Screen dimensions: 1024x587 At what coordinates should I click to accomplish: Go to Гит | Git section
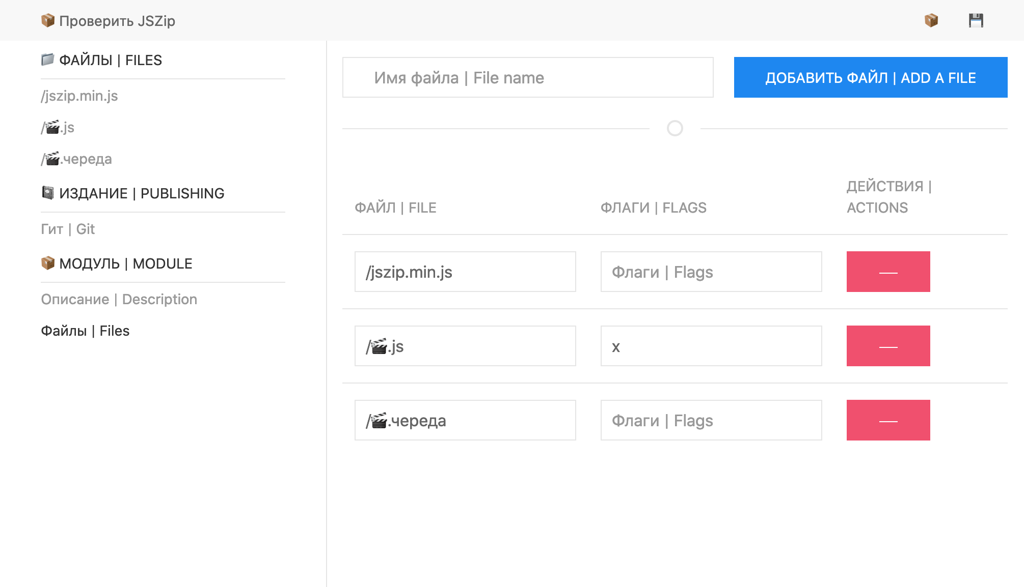coord(68,229)
